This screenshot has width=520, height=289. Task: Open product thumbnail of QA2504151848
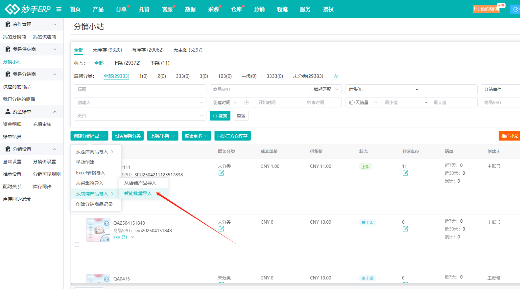(98, 230)
